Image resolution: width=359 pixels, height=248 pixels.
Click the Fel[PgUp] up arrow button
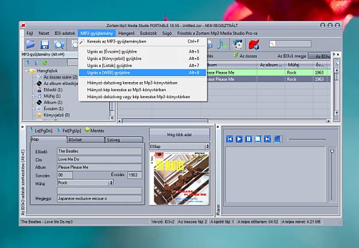(x=69, y=131)
